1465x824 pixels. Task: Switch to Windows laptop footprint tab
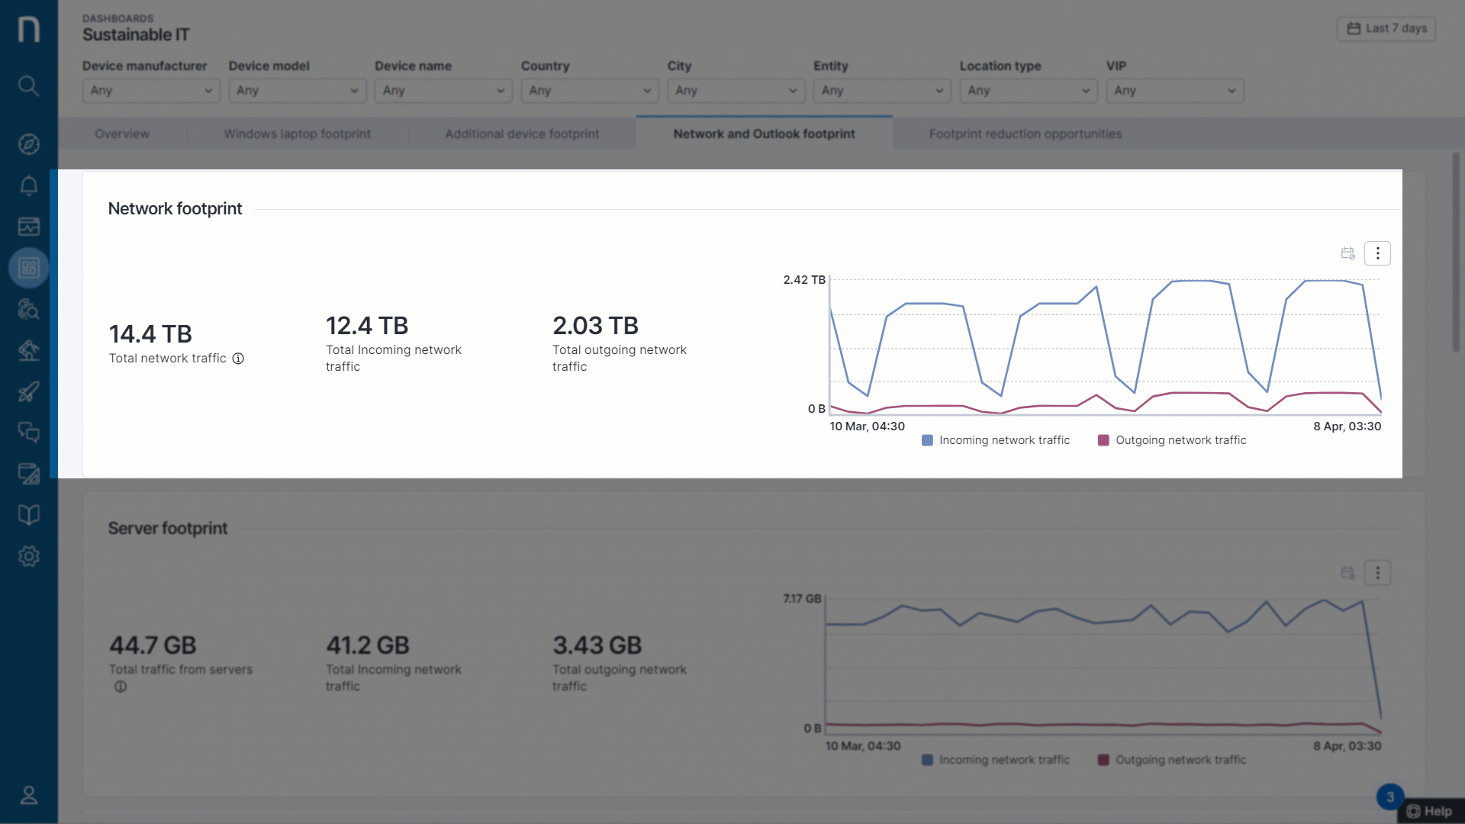[297, 134]
